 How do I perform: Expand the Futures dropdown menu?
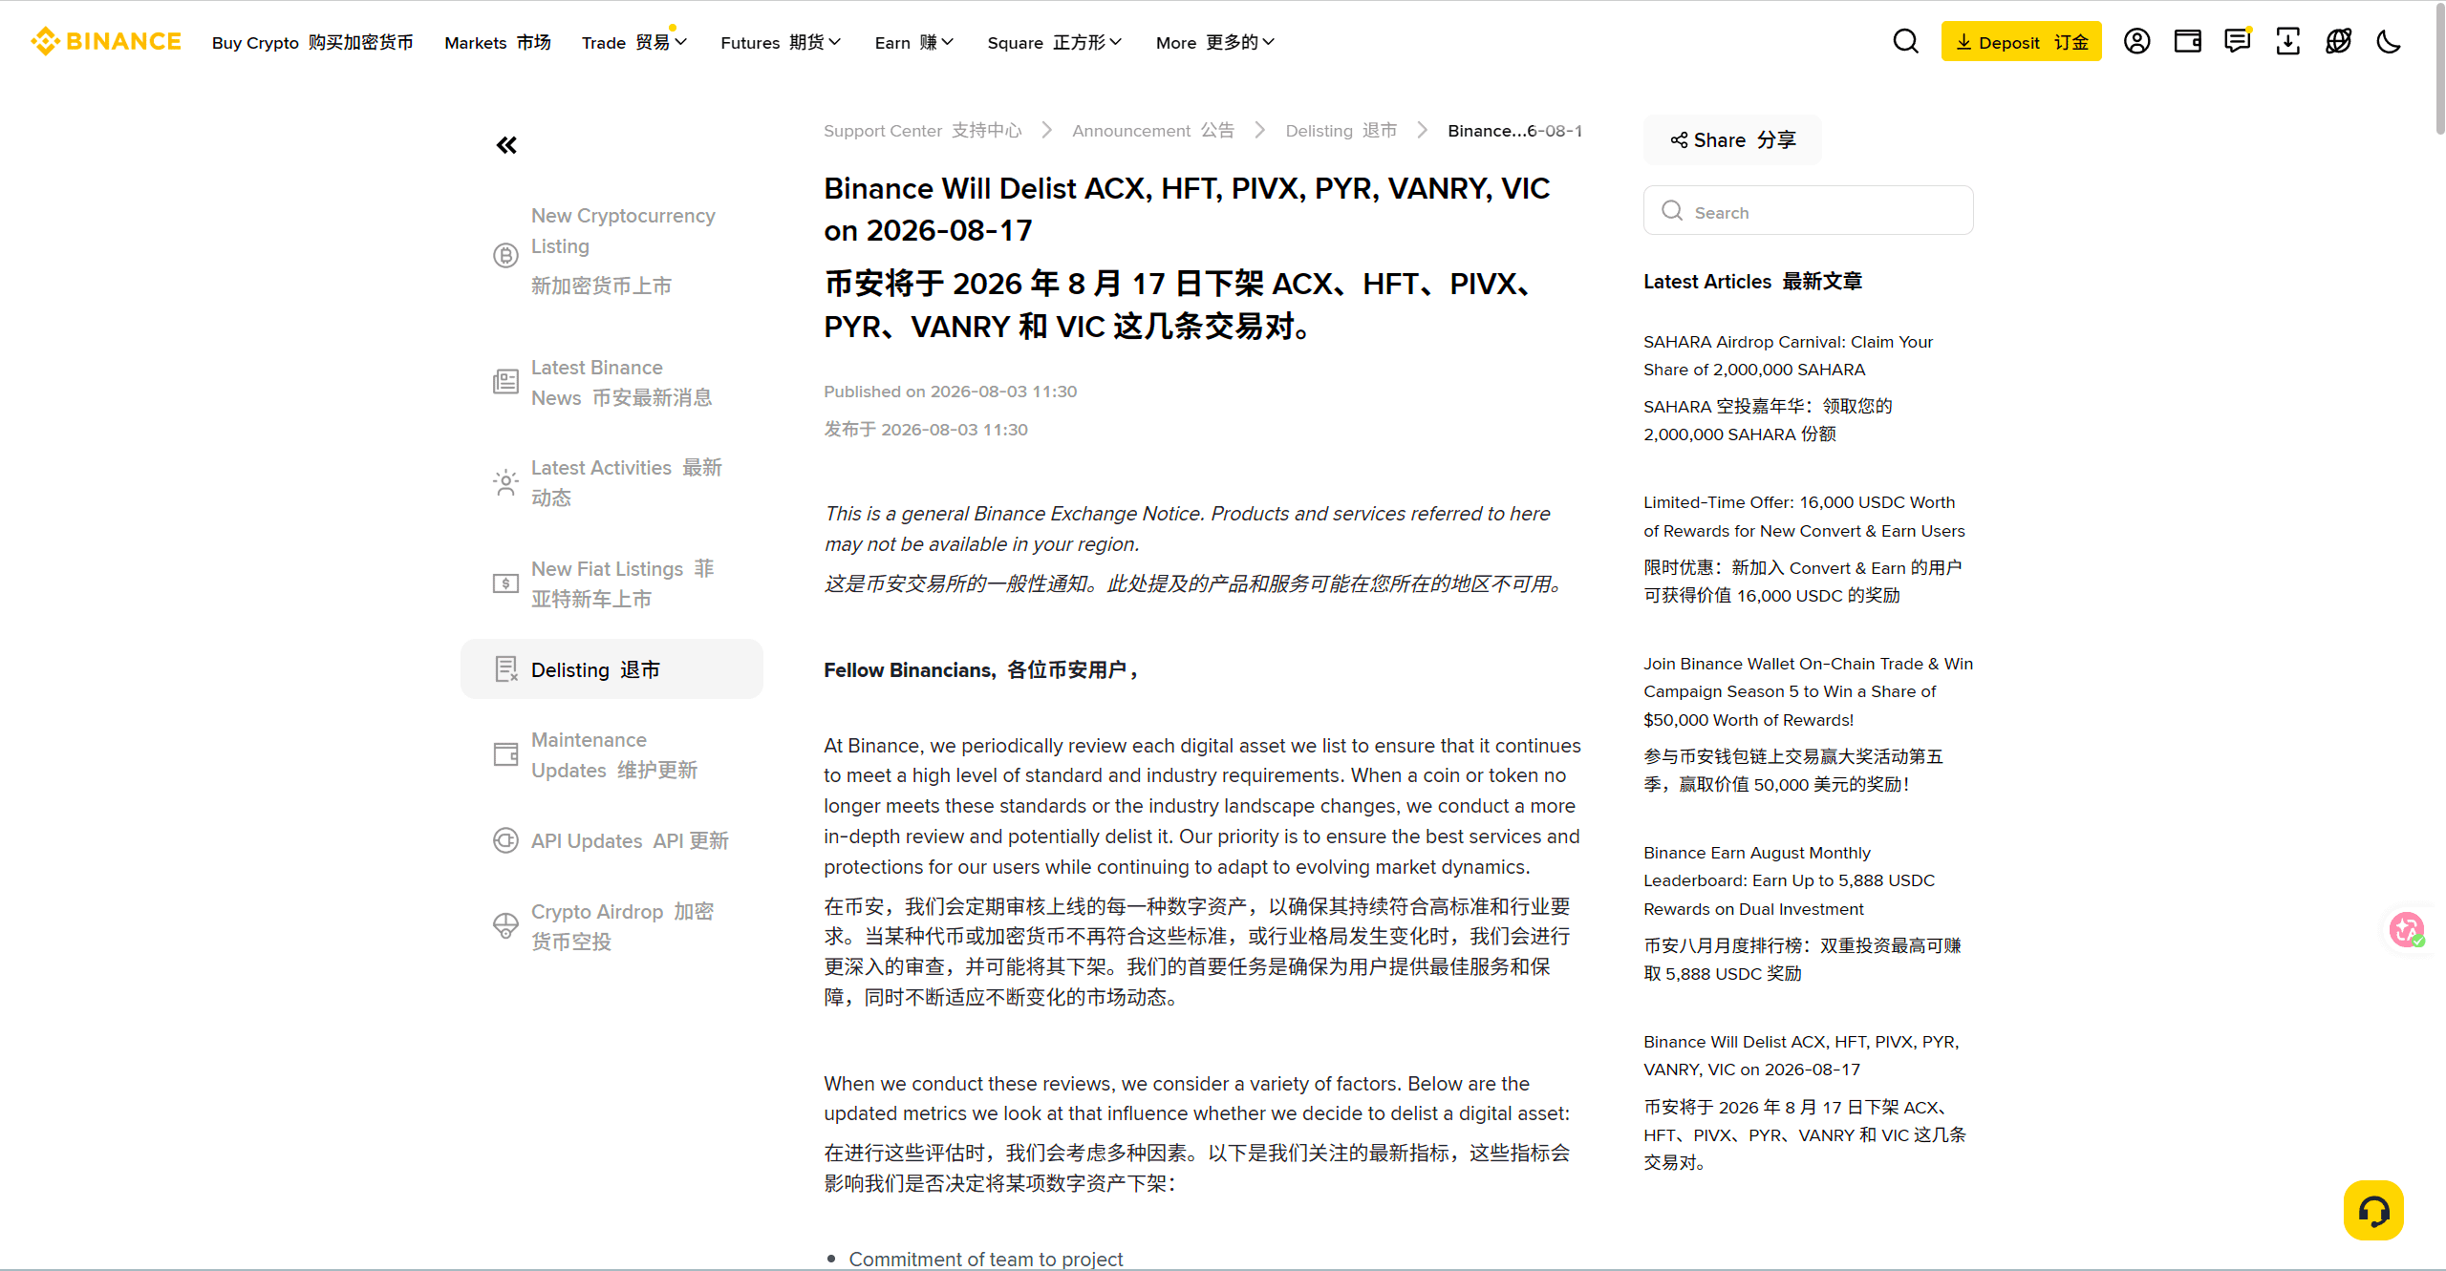click(781, 42)
